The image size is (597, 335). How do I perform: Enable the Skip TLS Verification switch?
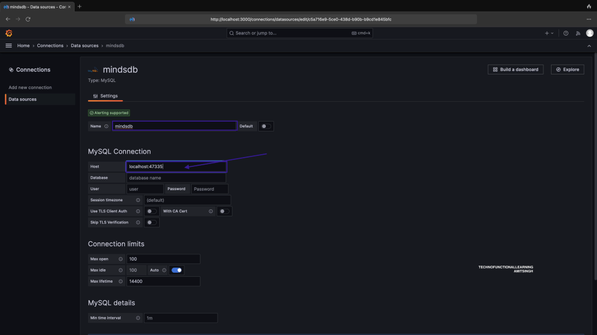point(152,222)
